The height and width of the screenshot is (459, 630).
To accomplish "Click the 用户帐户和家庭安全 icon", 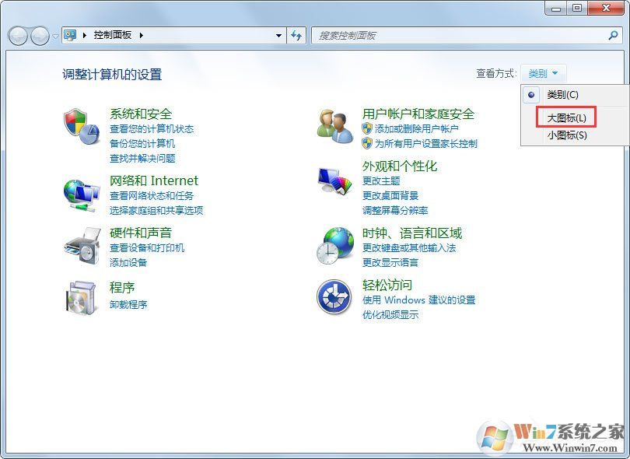I will pos(334,123).
